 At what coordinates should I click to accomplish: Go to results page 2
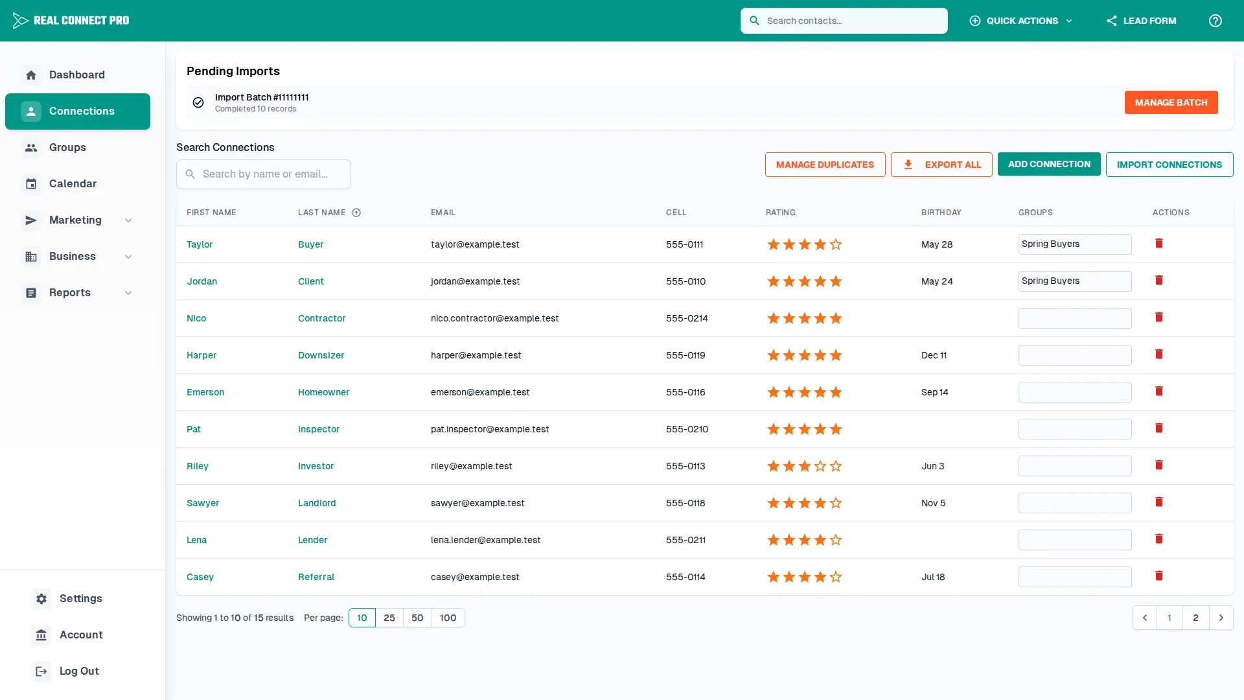point(1195,618)
